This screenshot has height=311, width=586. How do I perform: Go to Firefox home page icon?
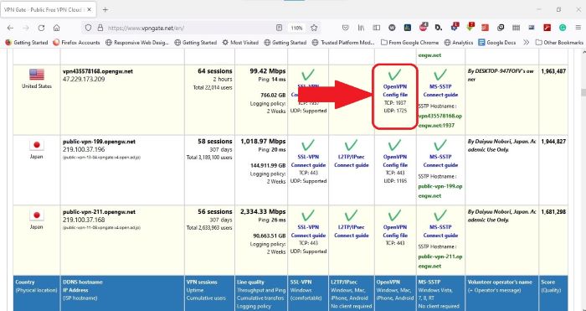(x=56, y=28)
